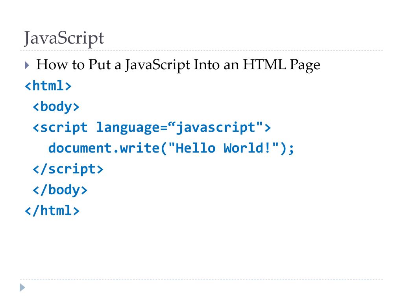
Task: Click the '<script language="javascript">' line
Action: click(152, 128)
